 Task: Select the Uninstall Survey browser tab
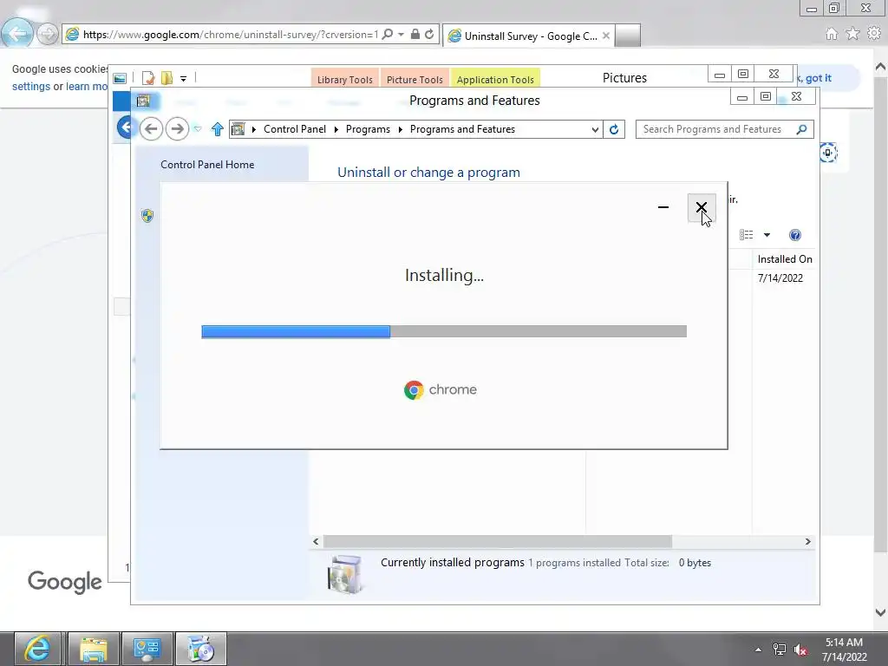tap(529, 36)
